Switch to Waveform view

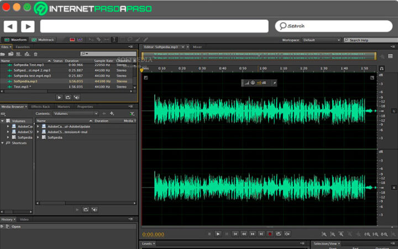click(15, 40)
